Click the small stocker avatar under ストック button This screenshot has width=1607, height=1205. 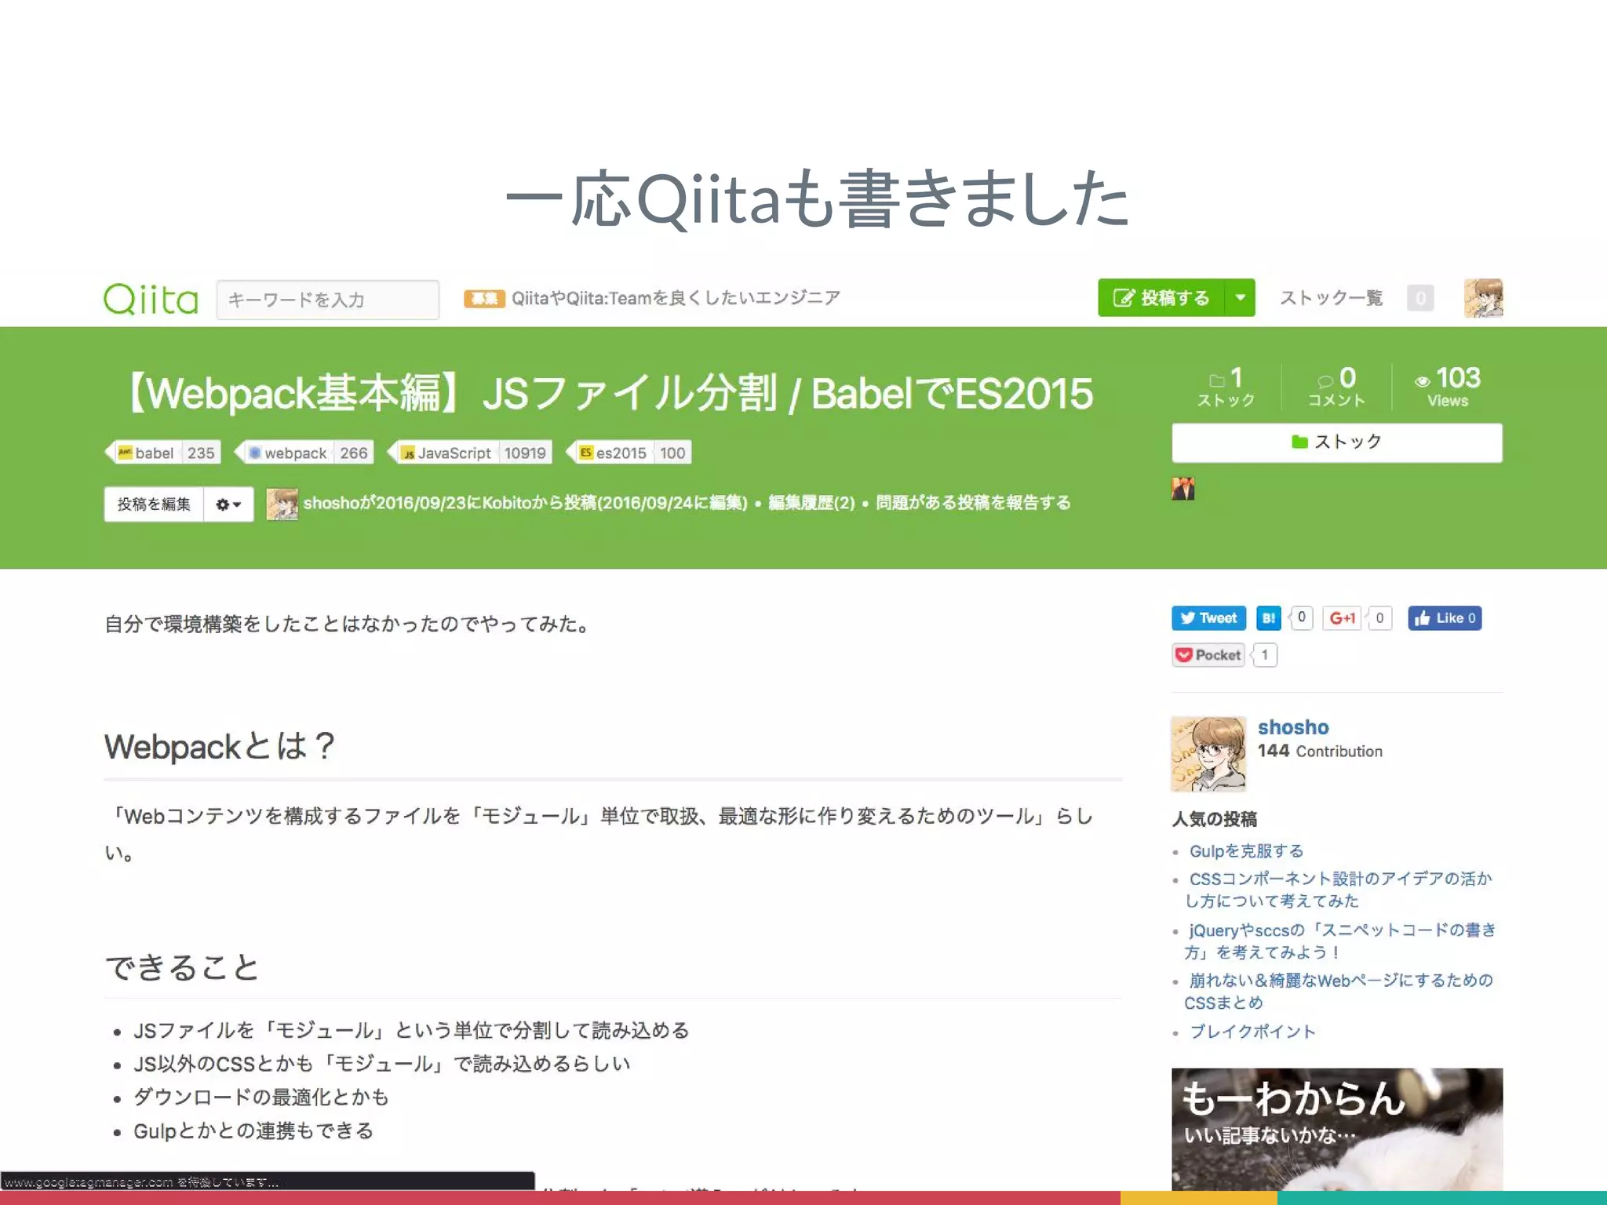coord(1182,489)
